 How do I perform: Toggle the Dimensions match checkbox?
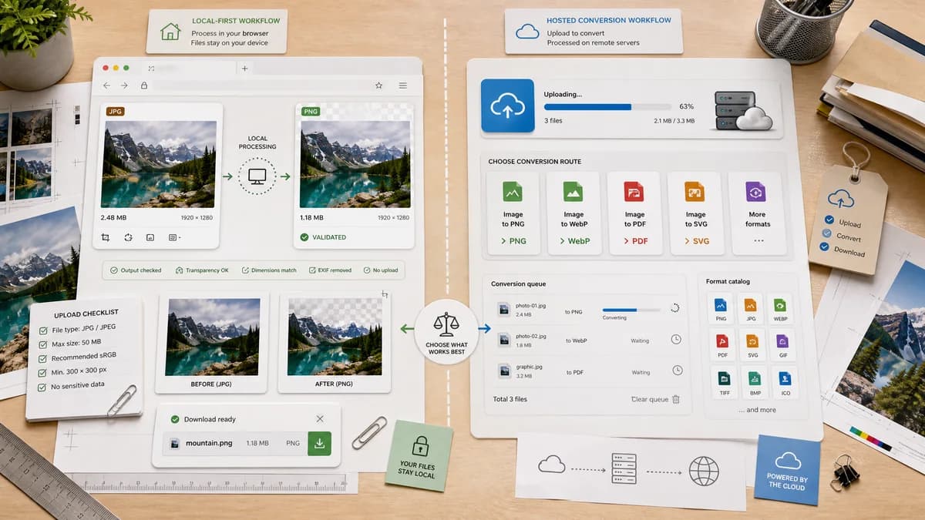coord(245,270)
